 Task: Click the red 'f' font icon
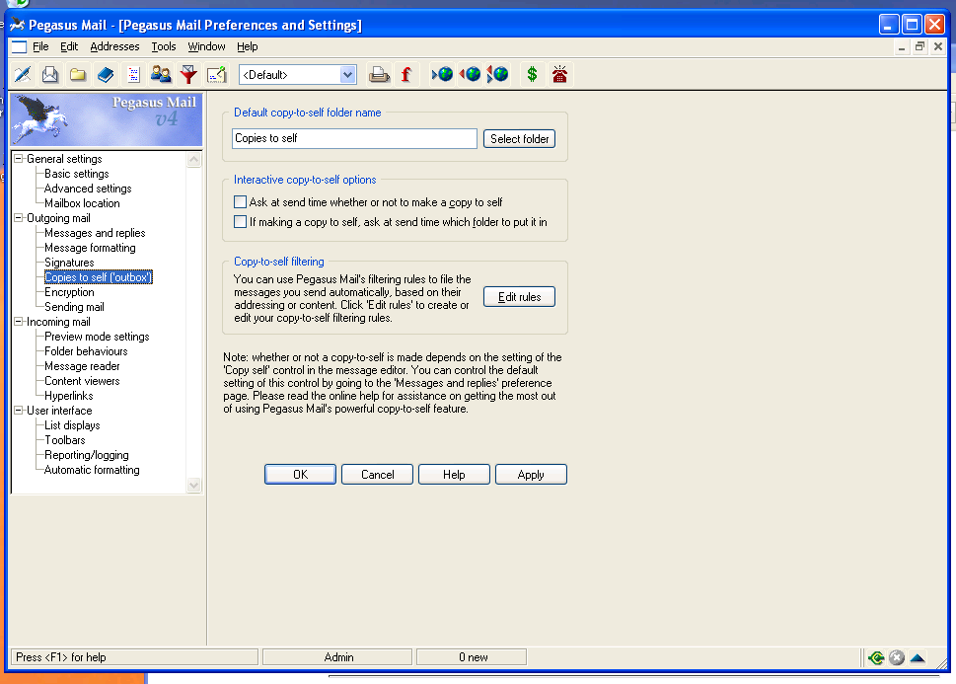[406, 74]
